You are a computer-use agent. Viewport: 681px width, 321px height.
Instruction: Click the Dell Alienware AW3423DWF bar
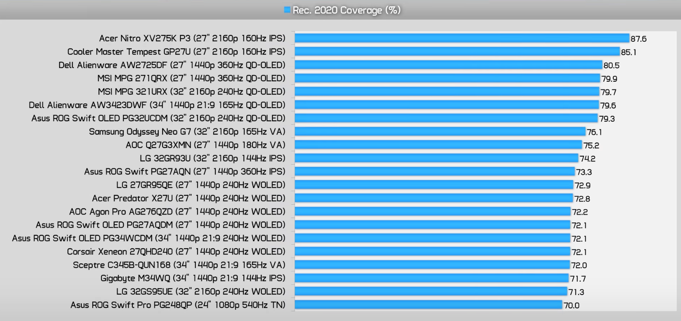coord(446,105)
